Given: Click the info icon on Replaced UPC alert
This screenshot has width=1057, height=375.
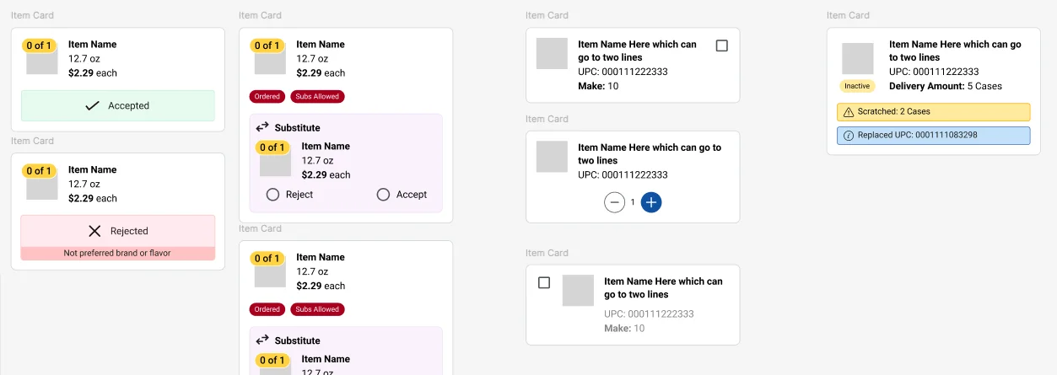Looking at the screenshot, I should click(848, 136).
